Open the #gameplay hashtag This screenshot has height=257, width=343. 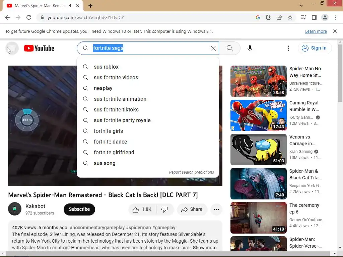click(164, 228)
